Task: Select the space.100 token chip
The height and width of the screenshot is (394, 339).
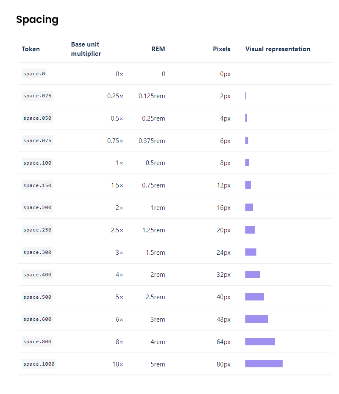Action: pos(37,163)
